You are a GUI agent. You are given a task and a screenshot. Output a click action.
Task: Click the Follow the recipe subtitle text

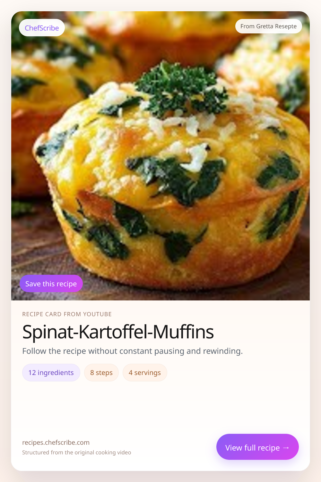[132, 351]
